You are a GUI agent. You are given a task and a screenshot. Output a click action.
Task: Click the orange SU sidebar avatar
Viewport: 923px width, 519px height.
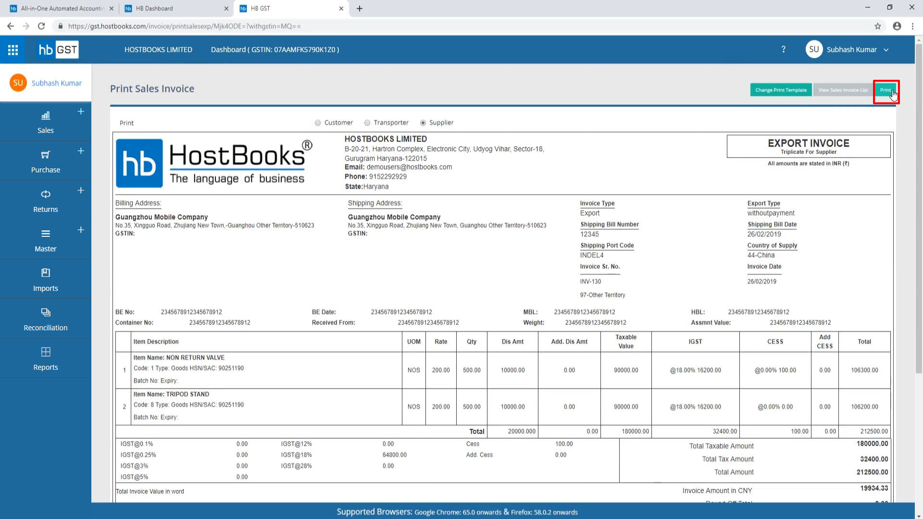18,83
